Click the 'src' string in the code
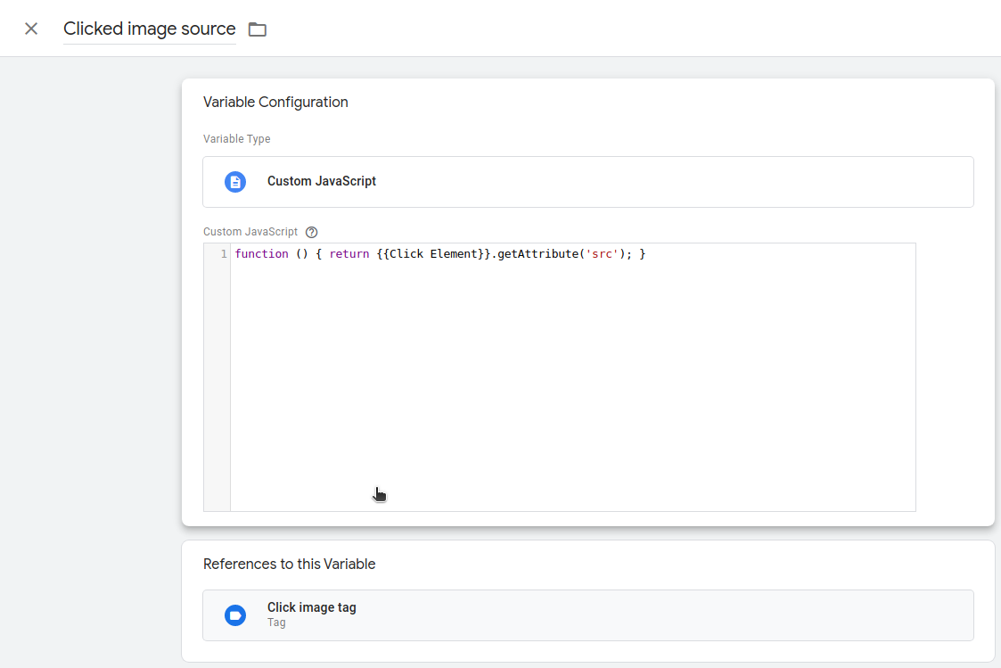The width and height of the screenshot is (1001, 668). [x=602, y=254]
